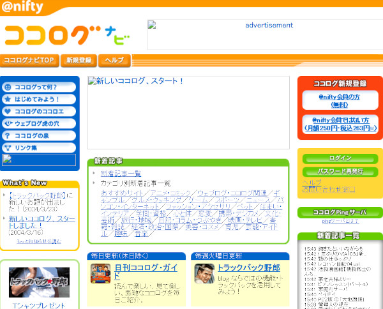Click the broken image in the blue sidebar
This screenshot has height=309, width=383.
click(x=39, y=160)
